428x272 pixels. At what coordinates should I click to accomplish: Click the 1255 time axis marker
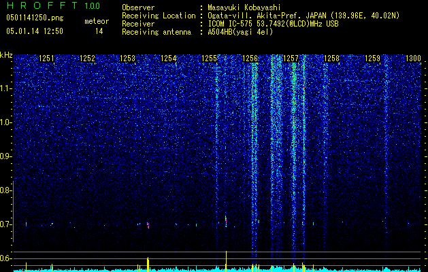click(x=209, y=58)
